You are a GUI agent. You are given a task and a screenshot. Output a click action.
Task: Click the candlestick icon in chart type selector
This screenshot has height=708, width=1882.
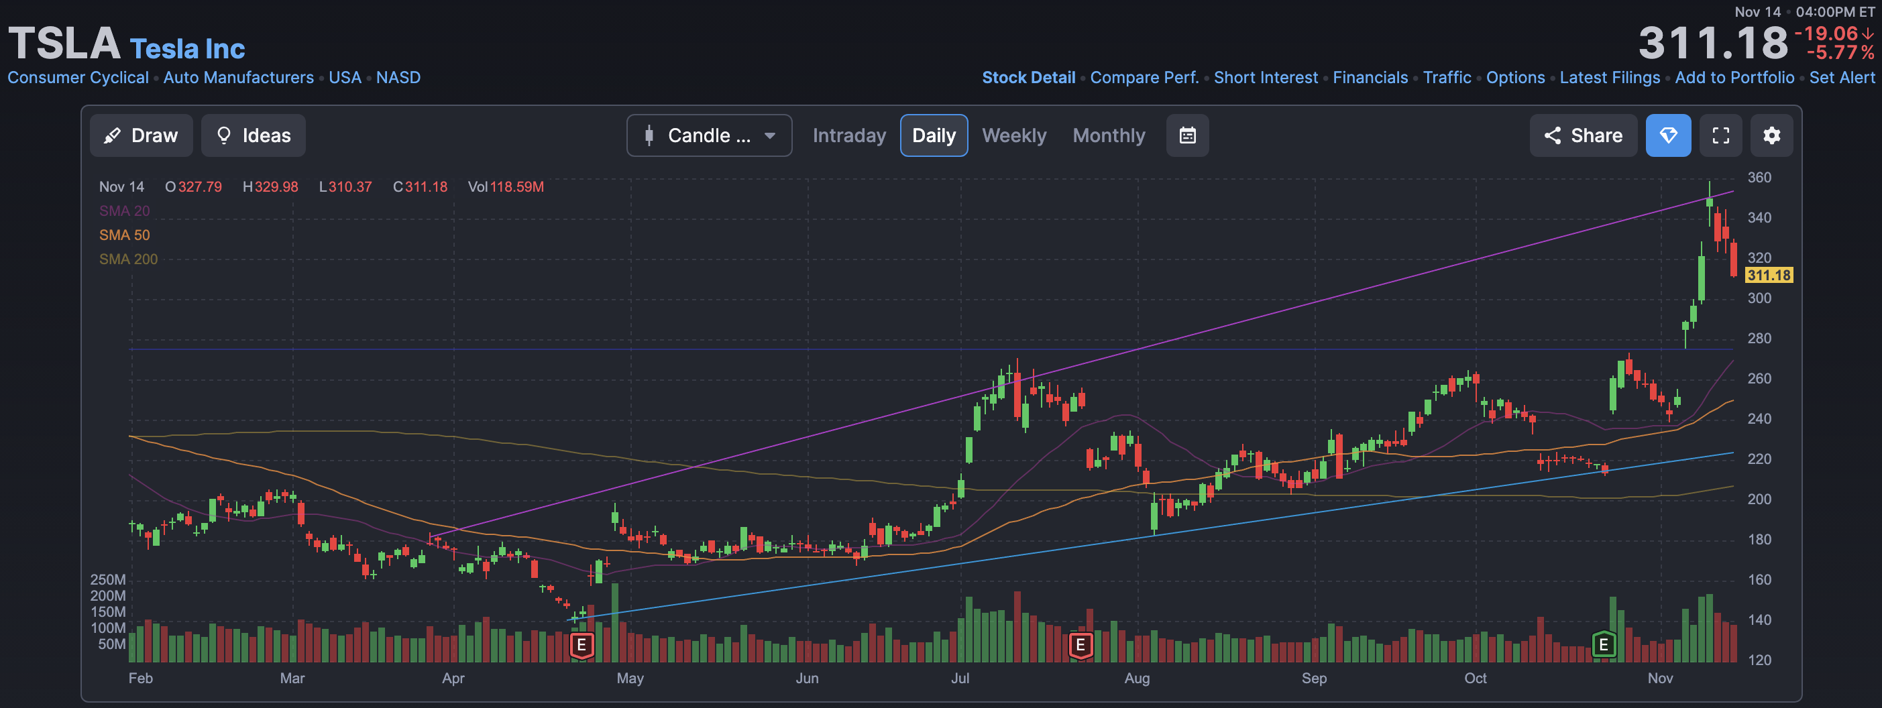tap(649, 135)
